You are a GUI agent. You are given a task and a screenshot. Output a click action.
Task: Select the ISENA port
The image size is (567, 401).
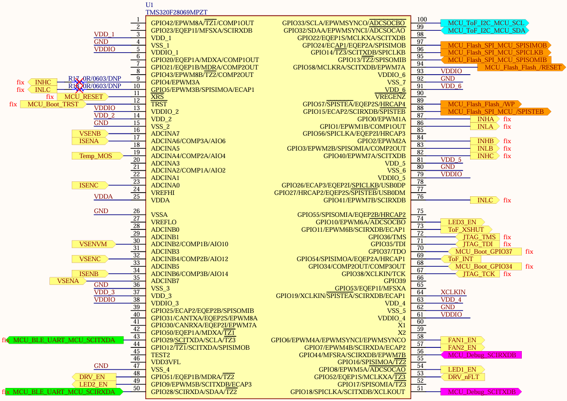click(x=90, y=141)
